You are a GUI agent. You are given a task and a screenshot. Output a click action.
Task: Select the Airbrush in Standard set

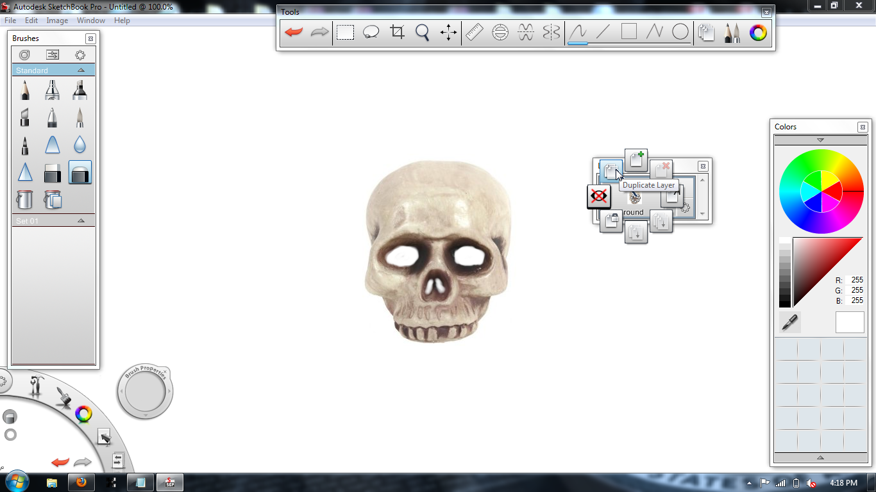(x=53, y=90)
